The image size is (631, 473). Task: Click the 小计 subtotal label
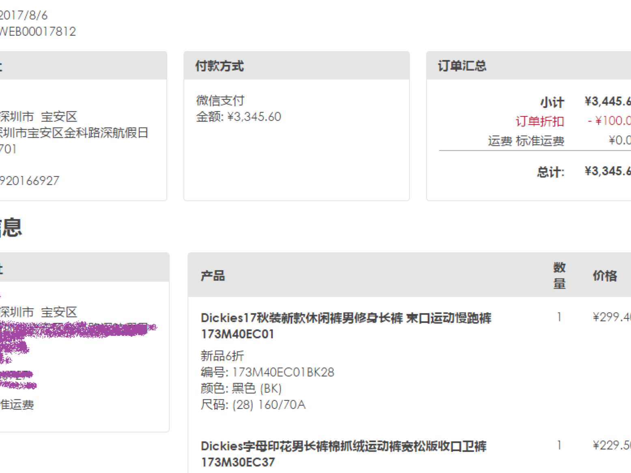click(552, 102)
